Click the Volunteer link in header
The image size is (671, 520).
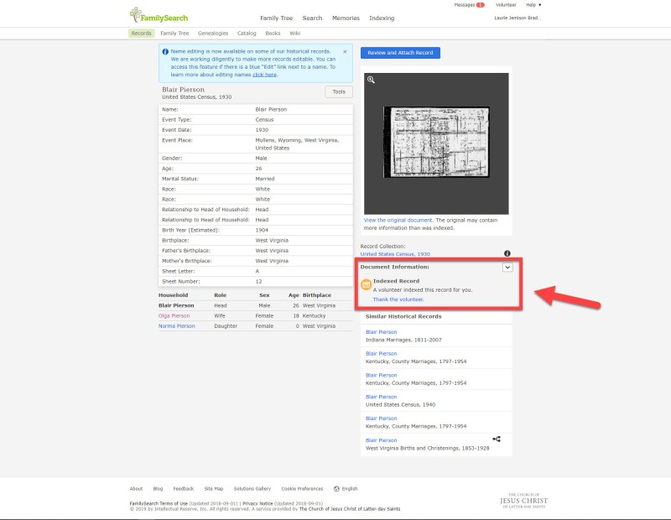pyautogui.click(x=506, y=5)
